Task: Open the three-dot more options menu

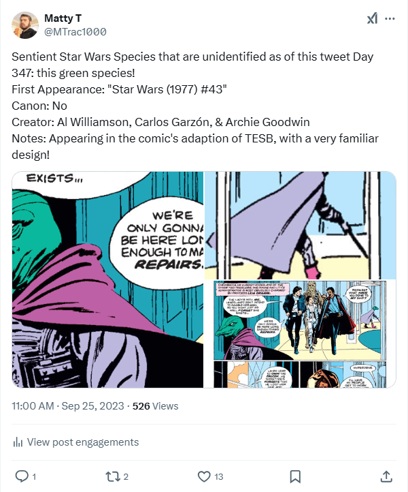Action: tap(390, 19)
